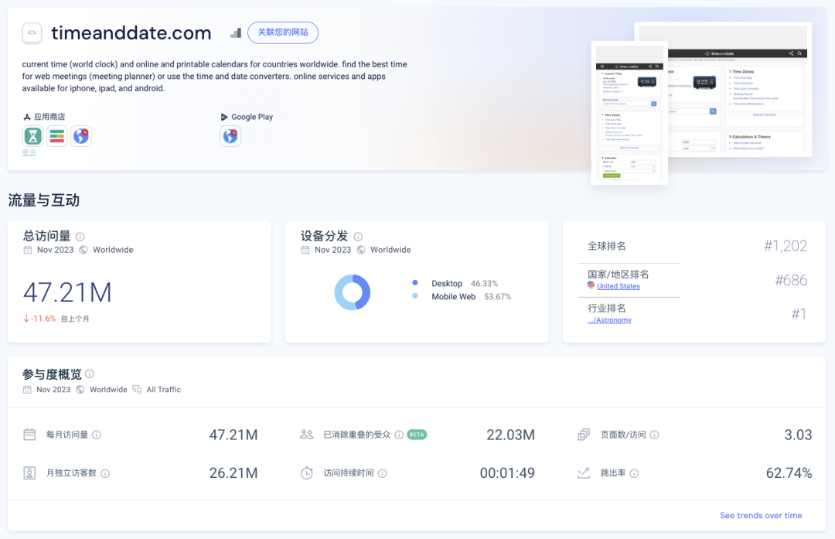This screenshot has height=539, width=835.
Task: Click the visitor icon beside 月独立访客数
Action: point(30,473)
